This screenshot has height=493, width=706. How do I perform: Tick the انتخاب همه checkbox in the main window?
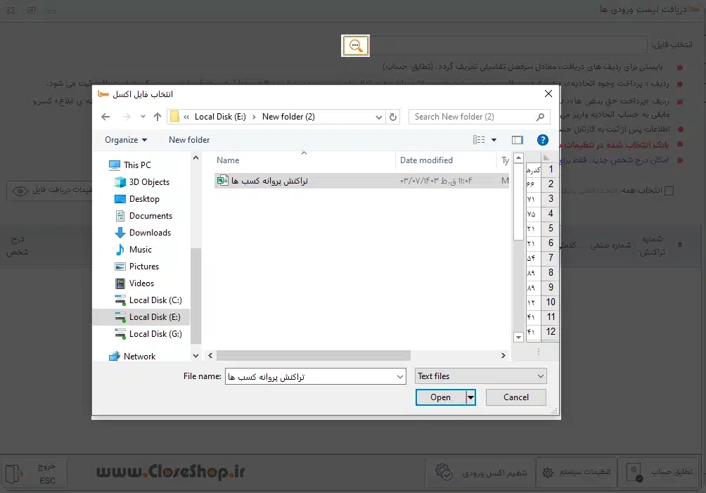tap(669, 191)
